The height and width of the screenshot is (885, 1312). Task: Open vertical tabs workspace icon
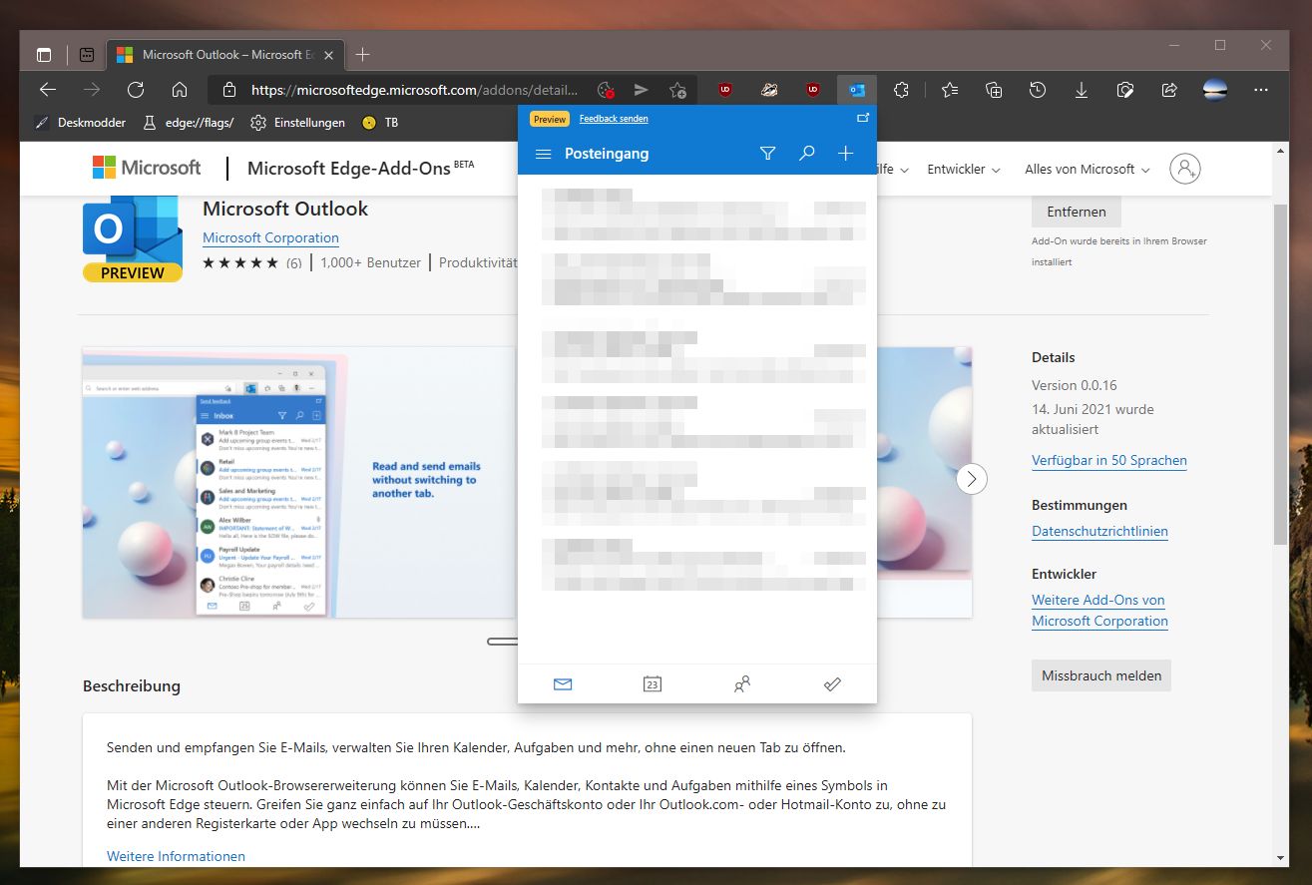(x=88, y=55)
